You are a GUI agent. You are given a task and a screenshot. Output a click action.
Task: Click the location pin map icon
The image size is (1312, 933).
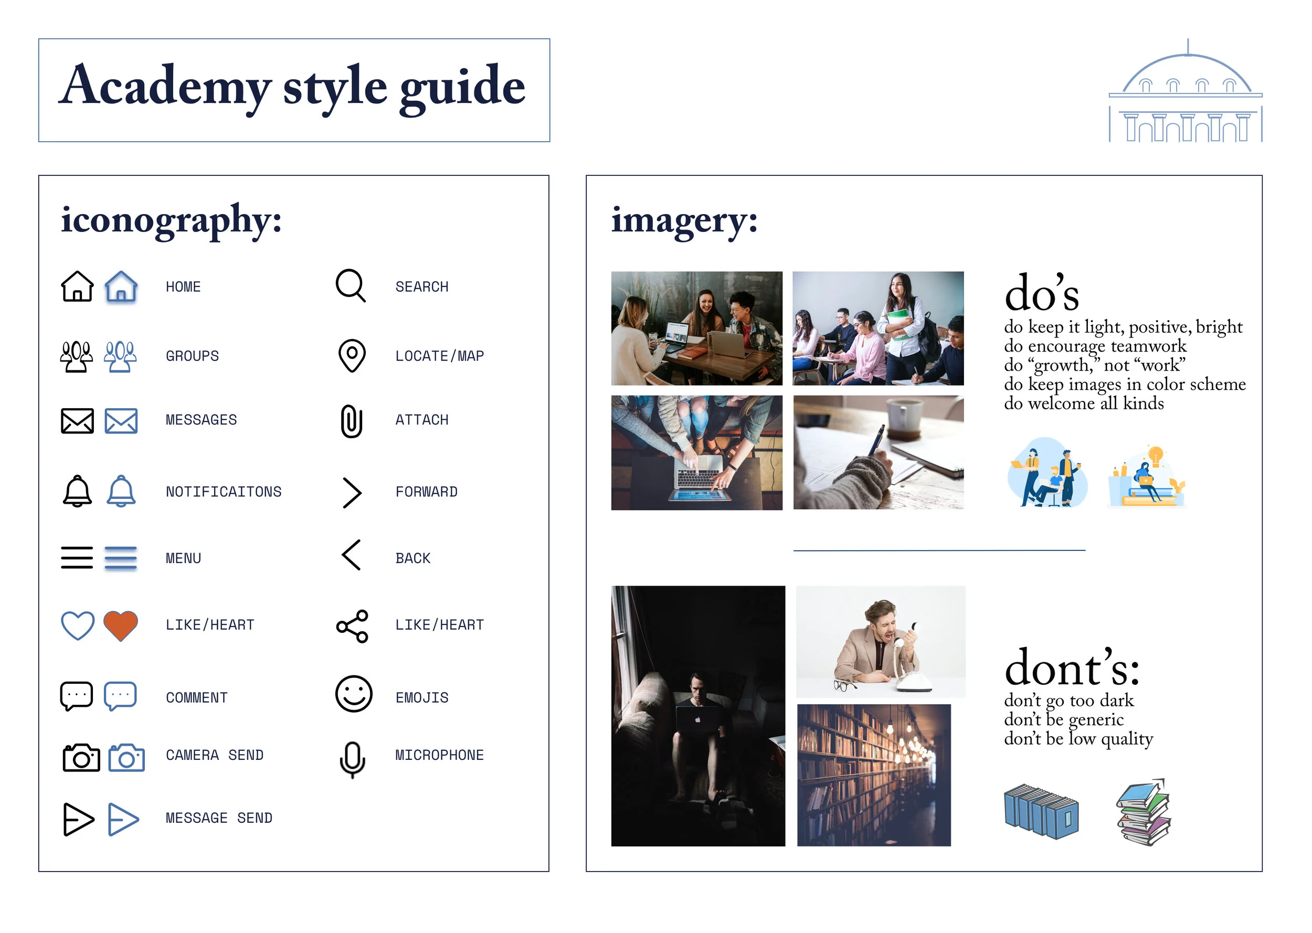[352, 356]
